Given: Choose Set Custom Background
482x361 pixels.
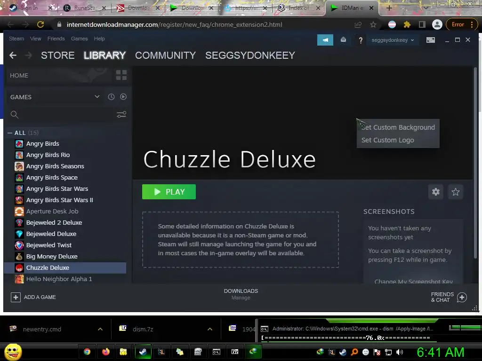Looking at the screenshot, I should click(398, 127).
